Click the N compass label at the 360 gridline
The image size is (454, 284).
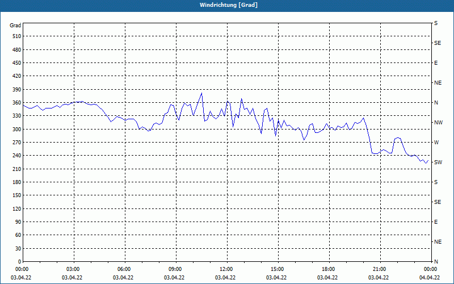436,103
